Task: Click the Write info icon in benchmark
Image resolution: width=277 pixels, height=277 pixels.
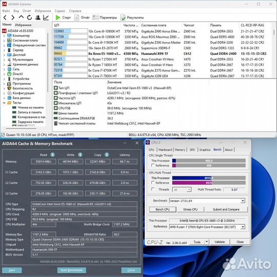Action: click(x=80, y=154)
